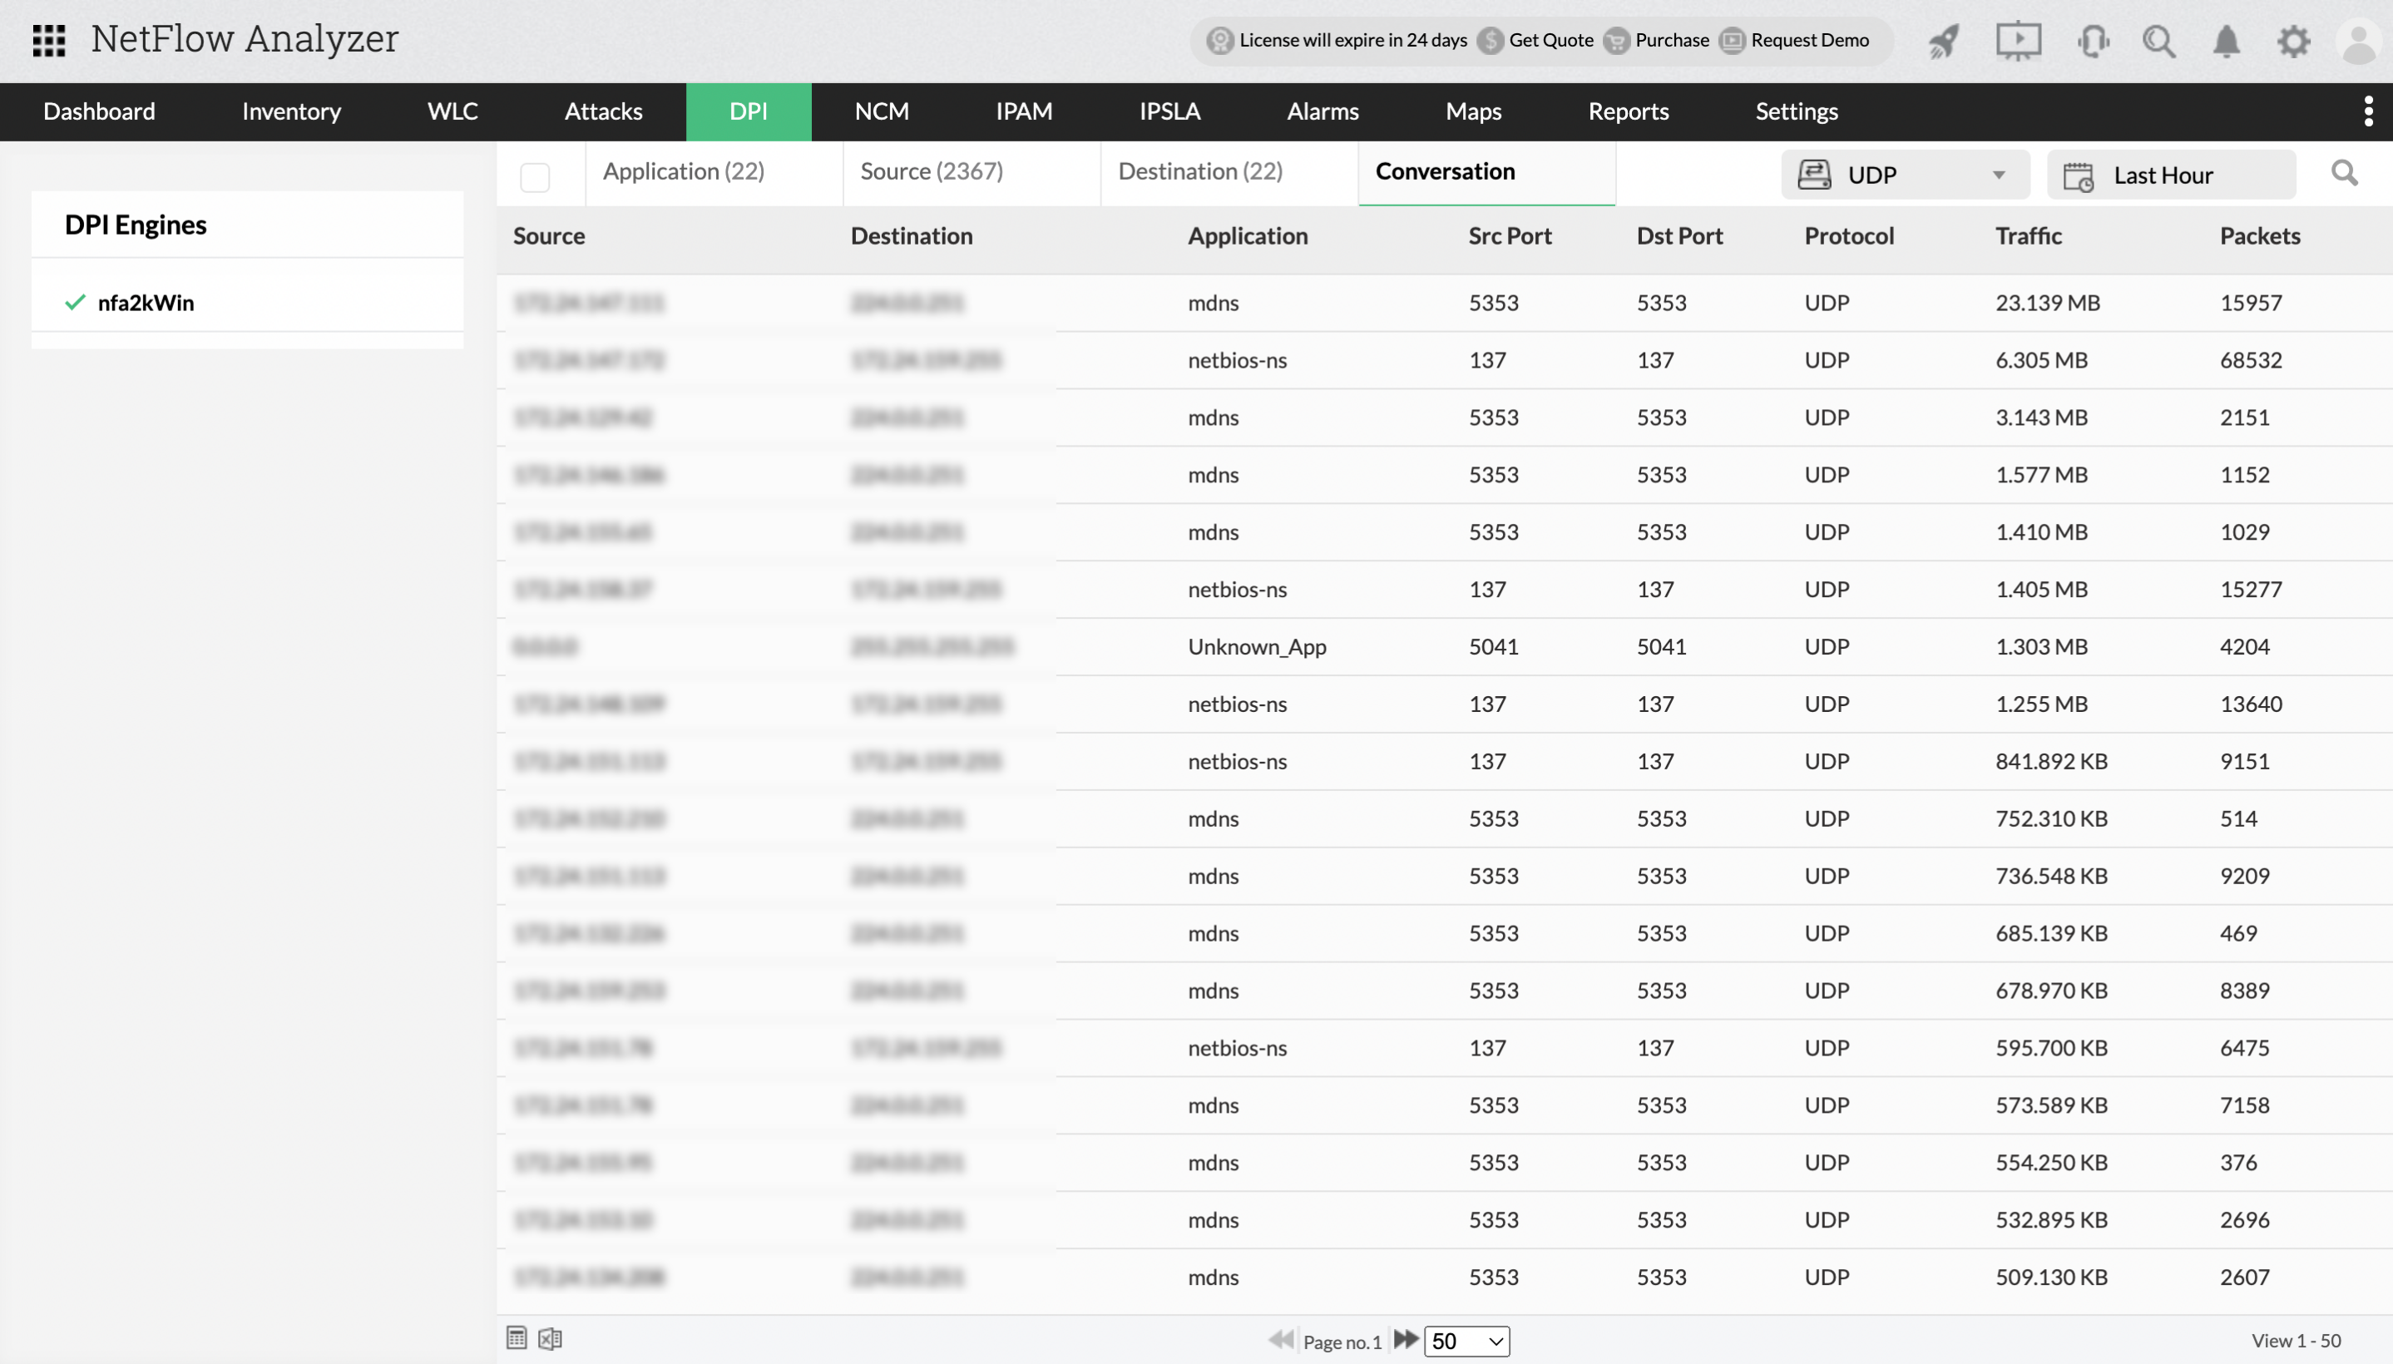Open global search magnifier in header
Image resolution: width=2393 pixels, height=1364 pixels.
(x=2158, y=42)
